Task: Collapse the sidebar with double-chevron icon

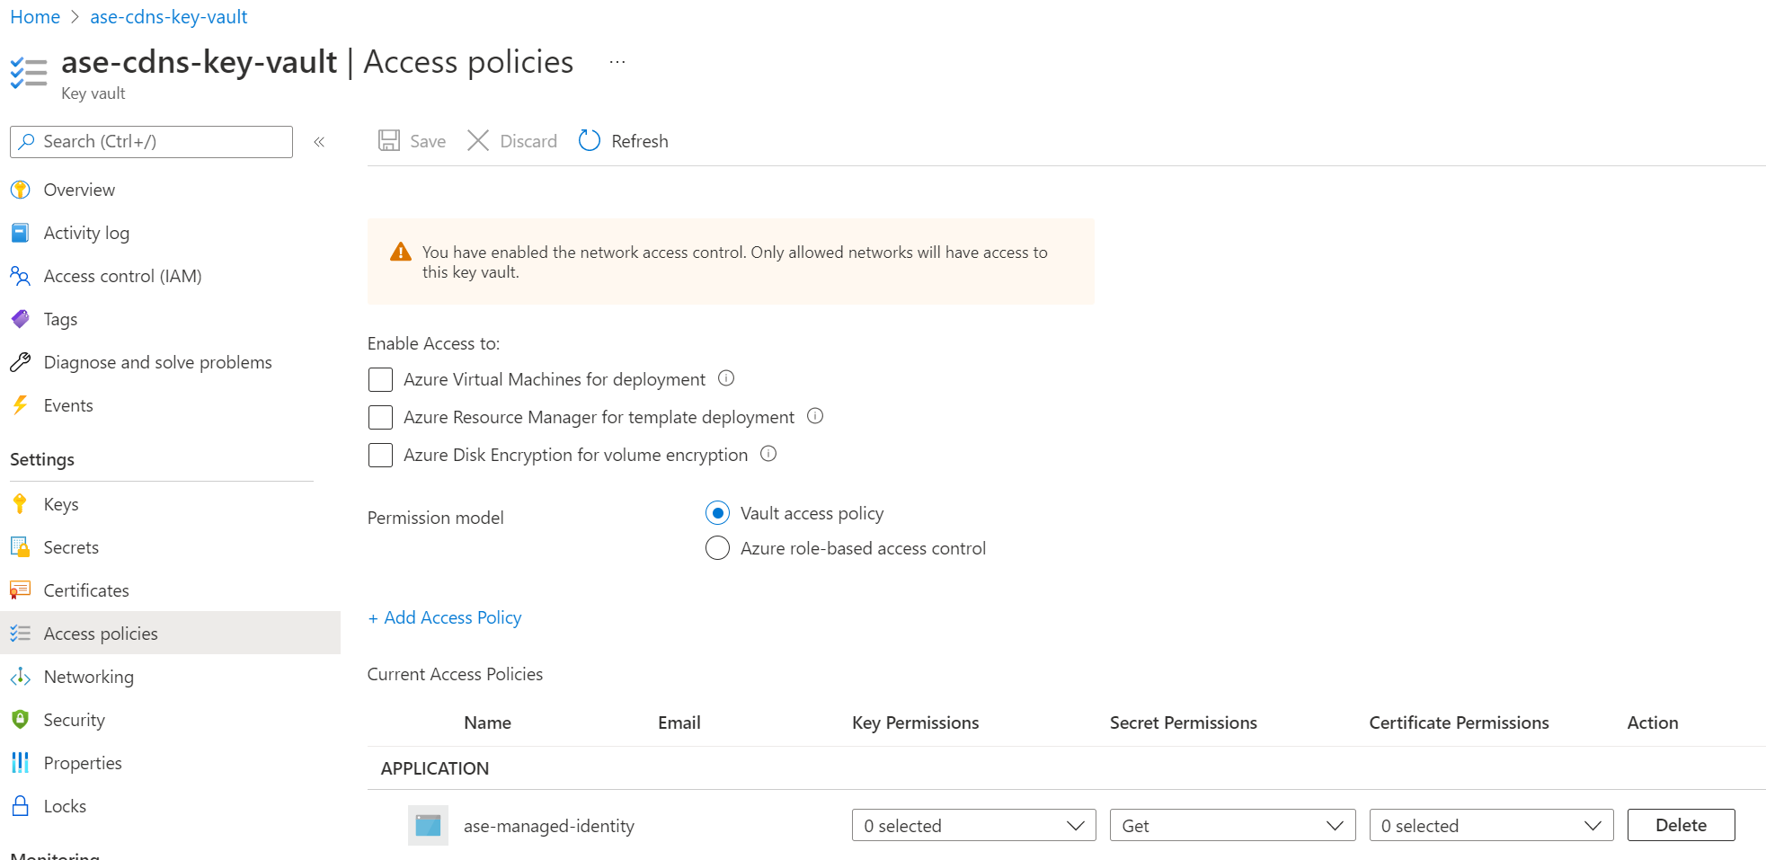Action: (319, 142)
